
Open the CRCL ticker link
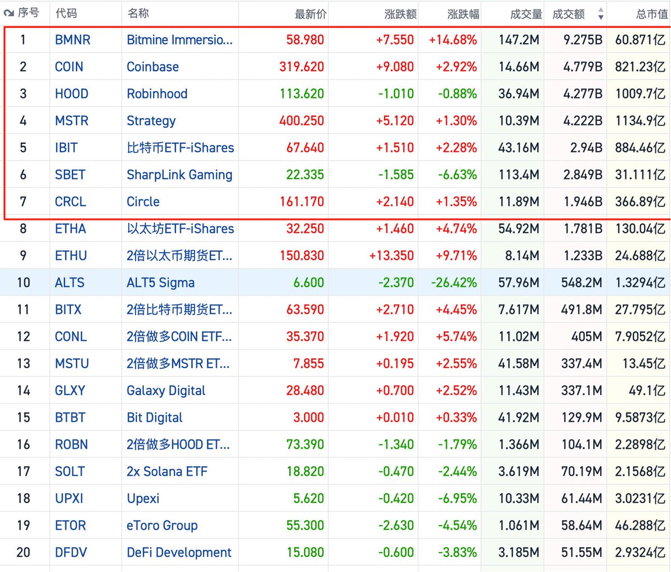point(70,201)
